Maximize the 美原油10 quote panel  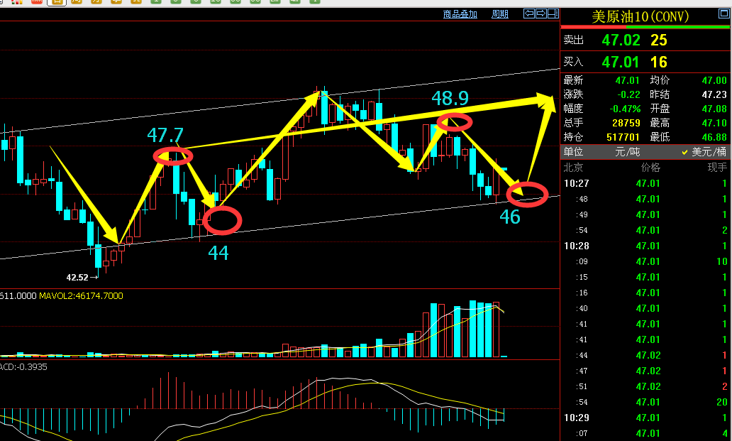click(723, 13)
